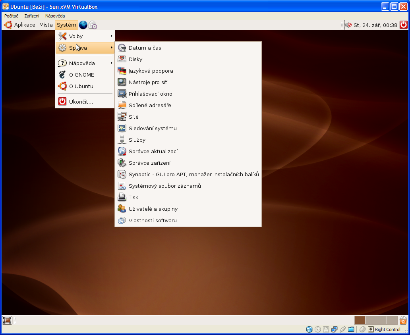
Task: Launch the mail envelope icon in top panel
Action: [93, 25]
